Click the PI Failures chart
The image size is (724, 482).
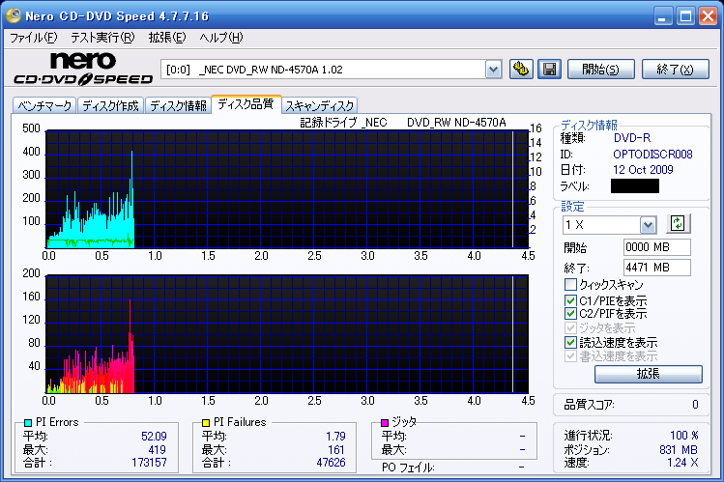click(x=287, y=334)
